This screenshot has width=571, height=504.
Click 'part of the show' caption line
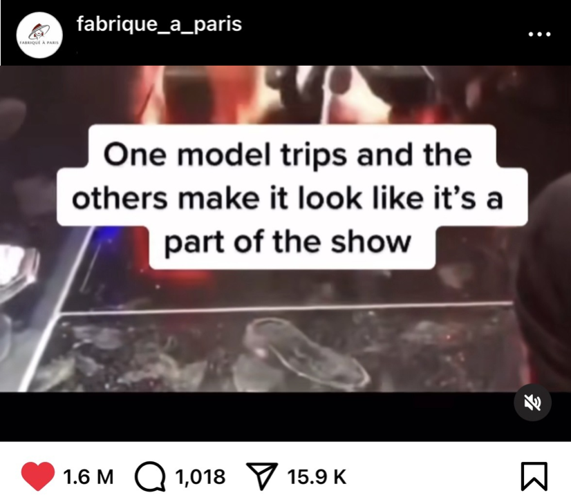[288, 243]
